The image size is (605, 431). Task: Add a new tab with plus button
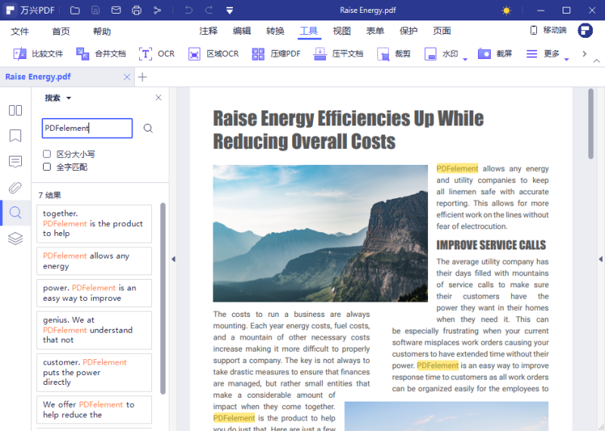tap(142, 77)
